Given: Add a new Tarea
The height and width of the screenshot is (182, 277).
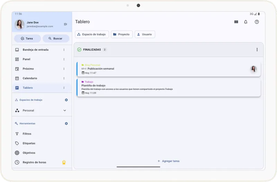Looking at the screenshot, I should 27,38.
